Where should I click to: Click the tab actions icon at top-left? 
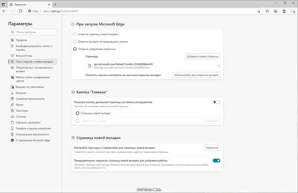(x=4, y=4)
